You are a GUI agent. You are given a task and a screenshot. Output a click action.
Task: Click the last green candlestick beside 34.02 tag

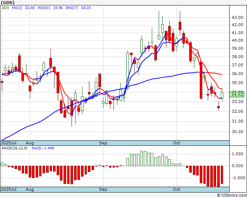point(222,95)
